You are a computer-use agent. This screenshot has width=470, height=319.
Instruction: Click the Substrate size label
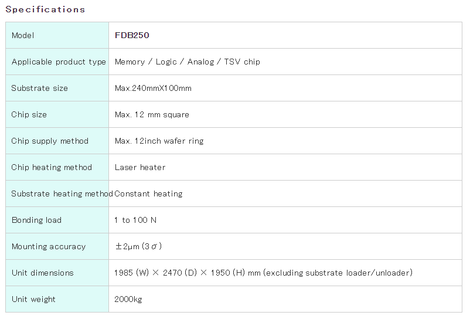pyautogui.click(x=39, y=88)
